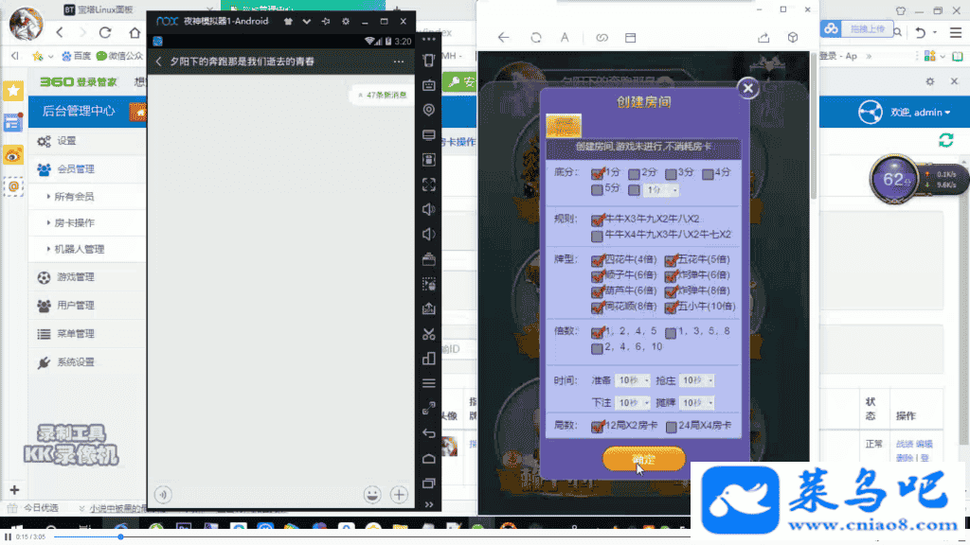Viewport: 970px width, 545px height.
Task: Open Nox keyboard mapping icon
Action: (429, 85)
